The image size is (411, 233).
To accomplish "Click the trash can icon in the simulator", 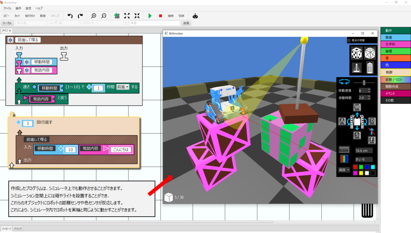I will point(370,67).
